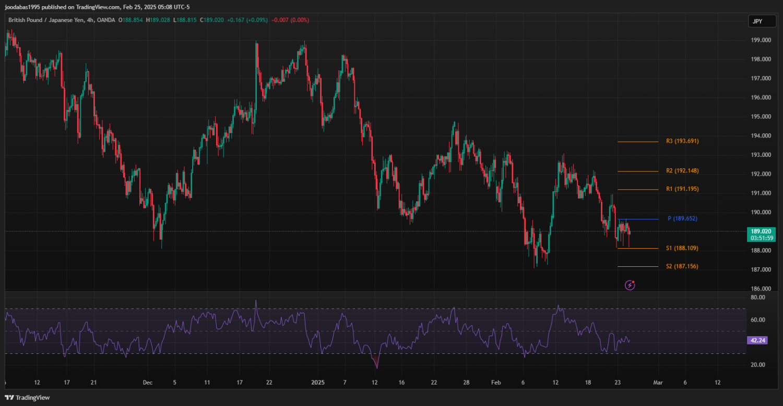Click the lightning economic event icon

coord(630,285)
